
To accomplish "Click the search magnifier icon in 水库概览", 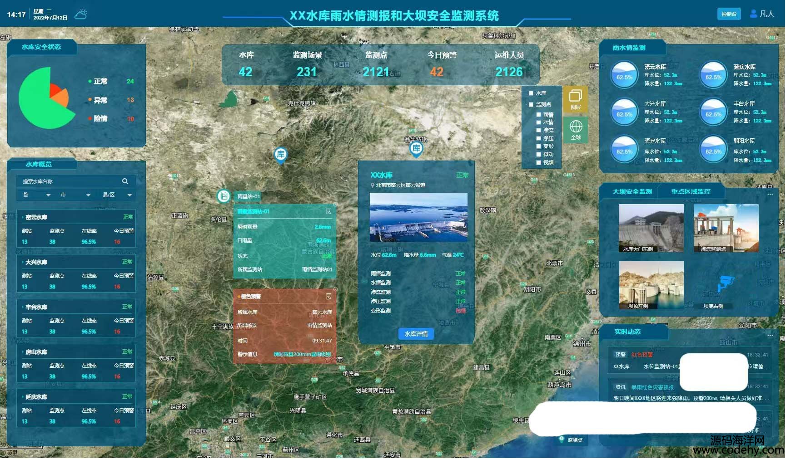I will [x=125, y=181].
